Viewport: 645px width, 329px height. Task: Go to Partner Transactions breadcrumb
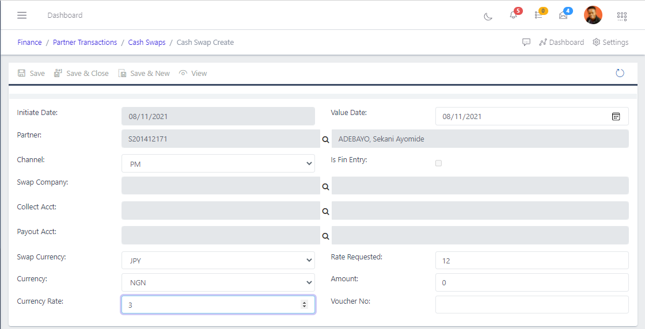coord(85,42)
